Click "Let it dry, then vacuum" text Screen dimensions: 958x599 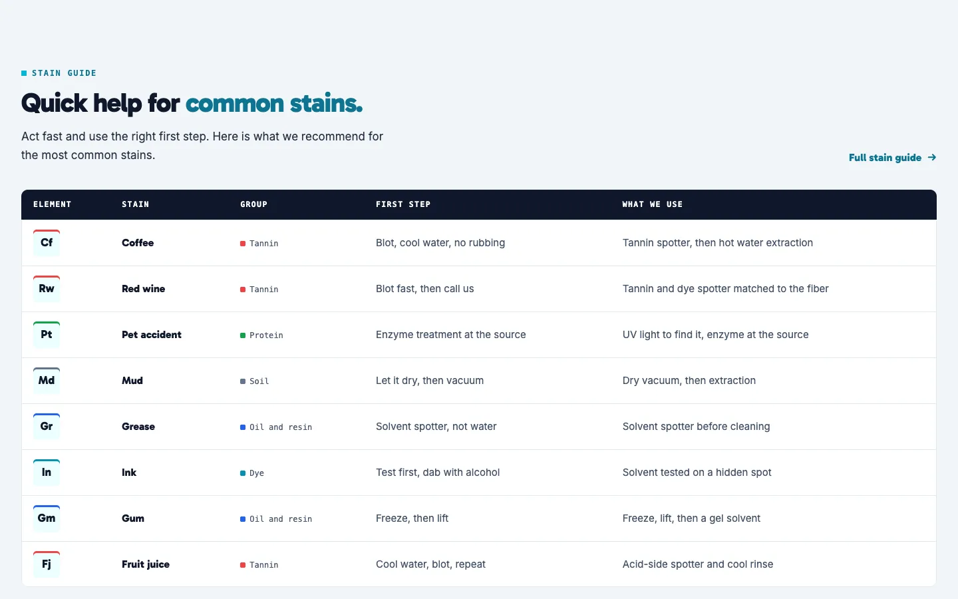click(430, 381)
